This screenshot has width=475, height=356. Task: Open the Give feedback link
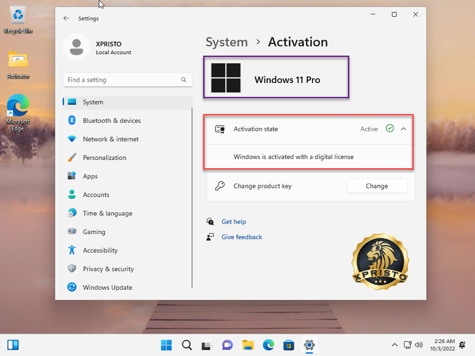pos(242,237)
